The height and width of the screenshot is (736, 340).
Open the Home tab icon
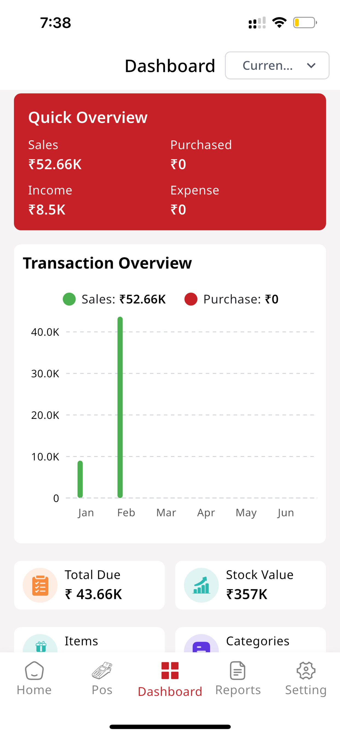click(34, 670)
